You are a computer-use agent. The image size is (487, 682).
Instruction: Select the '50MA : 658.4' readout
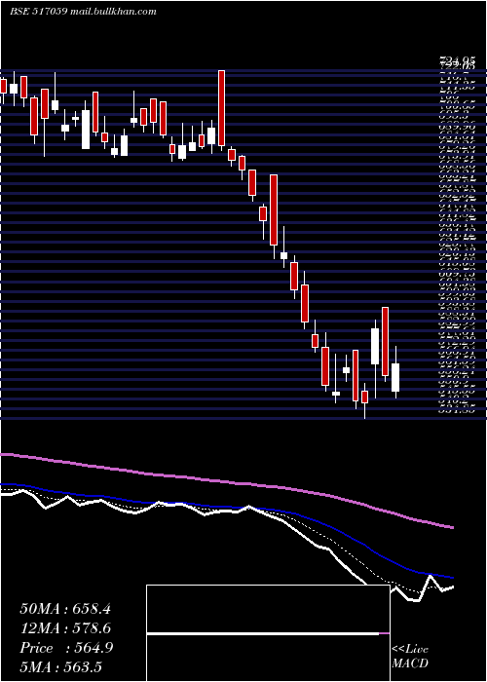click(x=65, y=609)
